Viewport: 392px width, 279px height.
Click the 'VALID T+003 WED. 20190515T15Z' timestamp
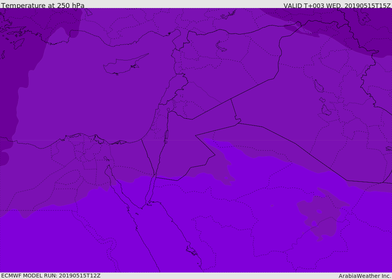pos(337,5)
